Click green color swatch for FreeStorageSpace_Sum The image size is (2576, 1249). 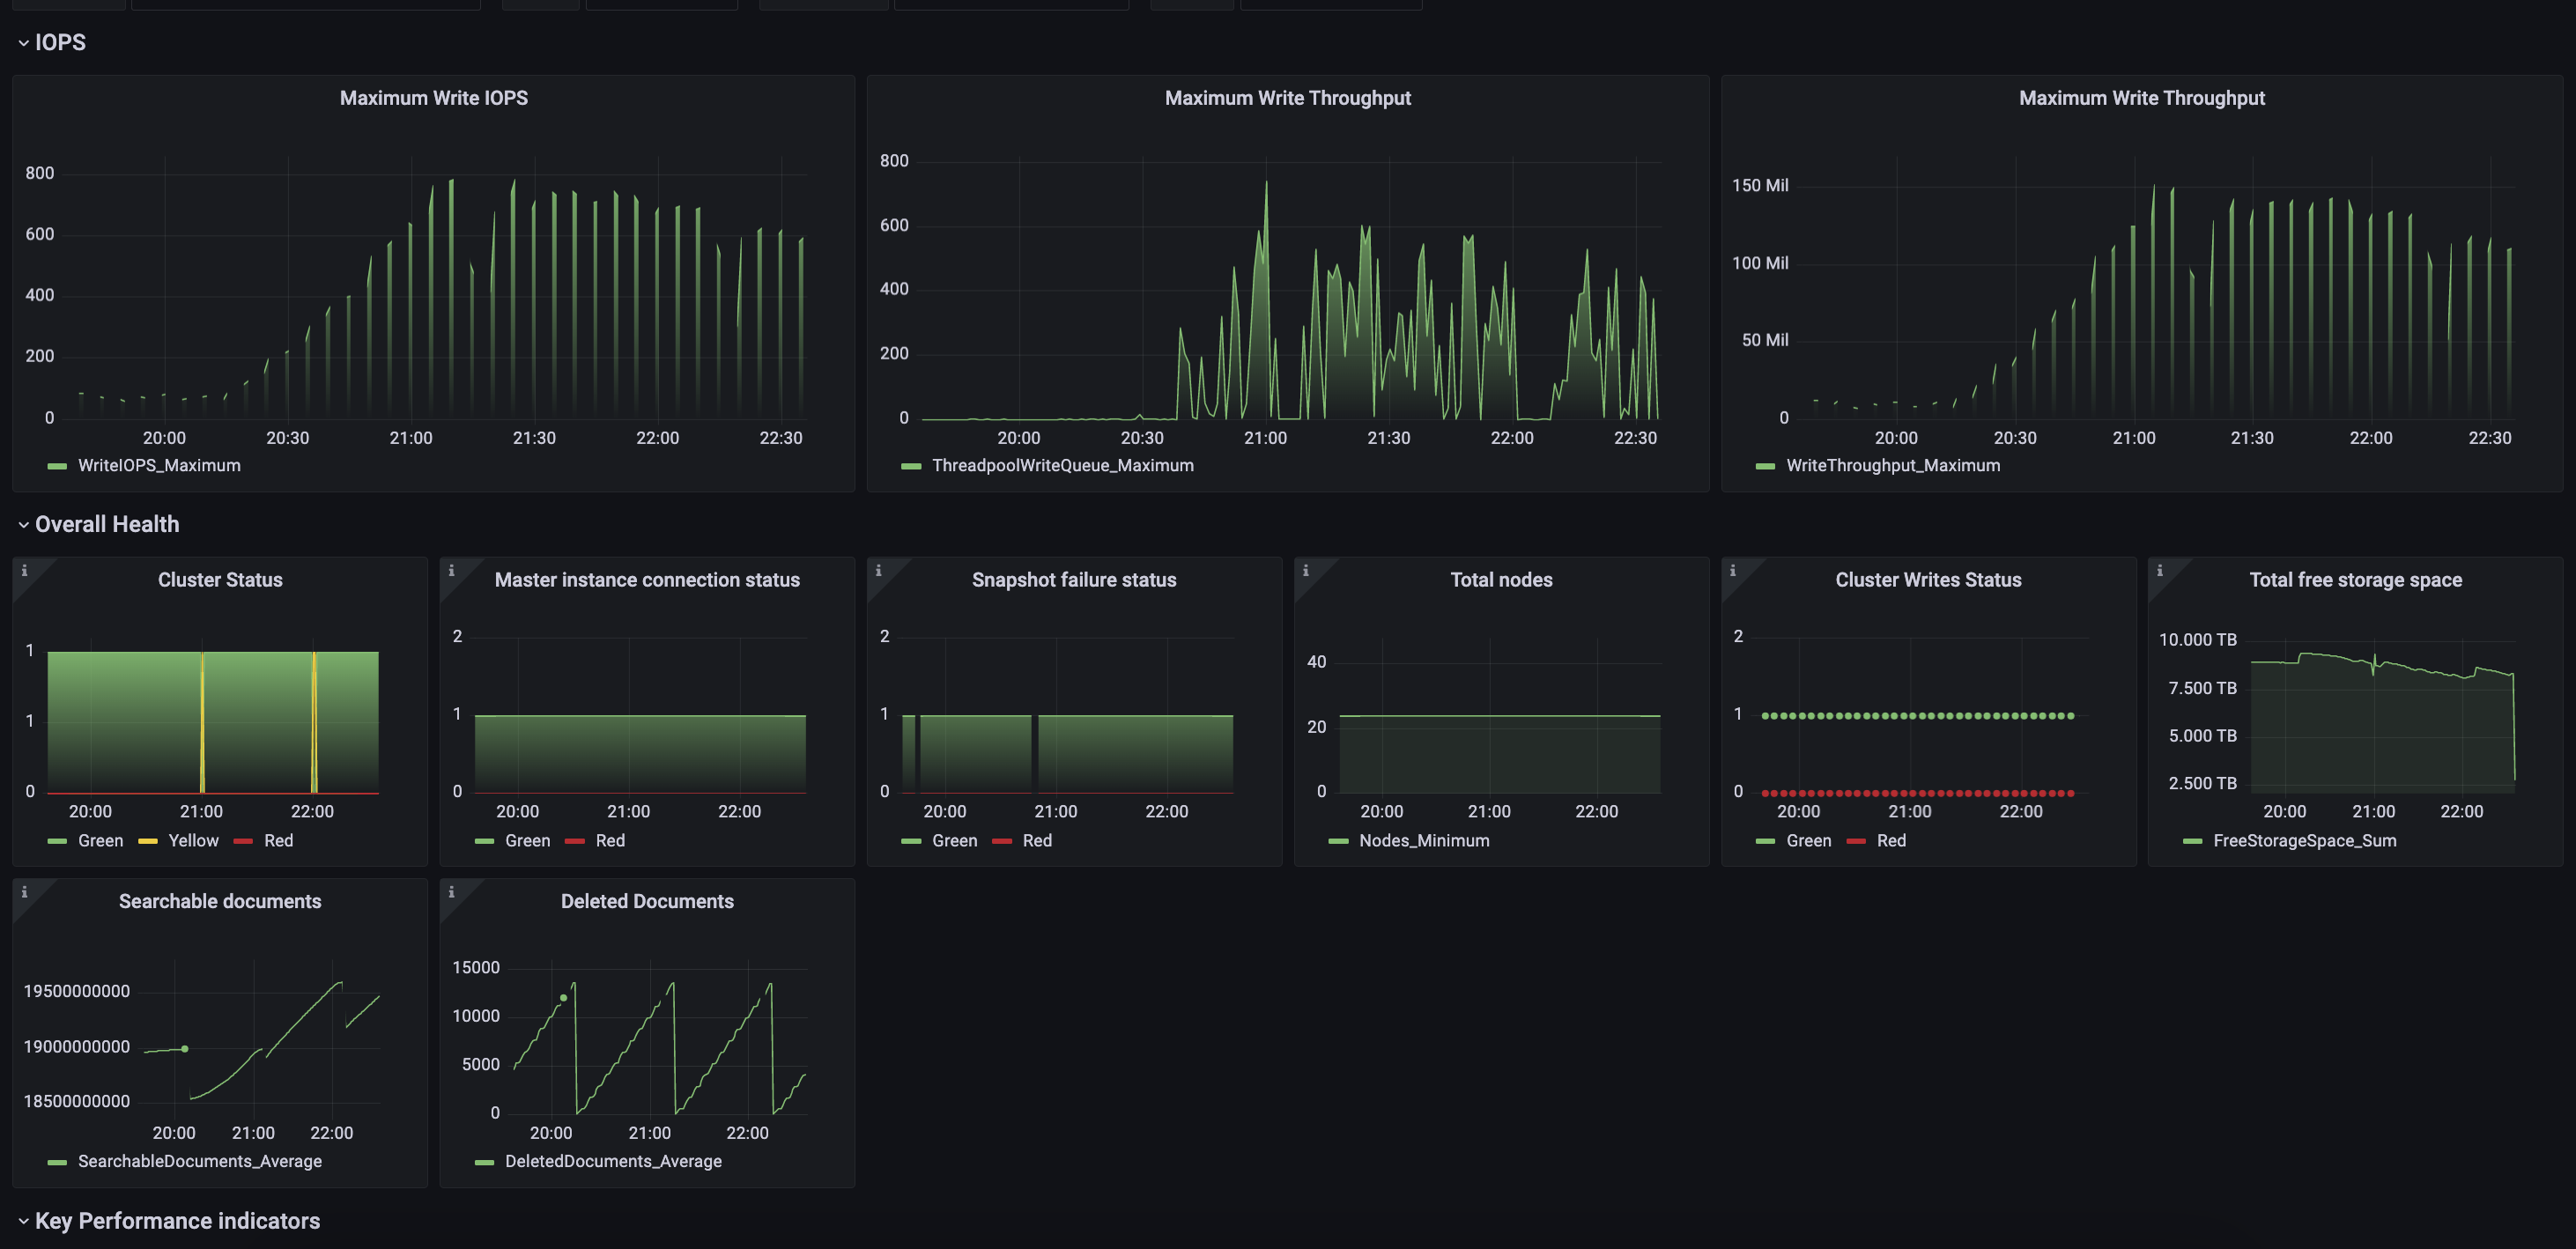tap(2192, 842)
